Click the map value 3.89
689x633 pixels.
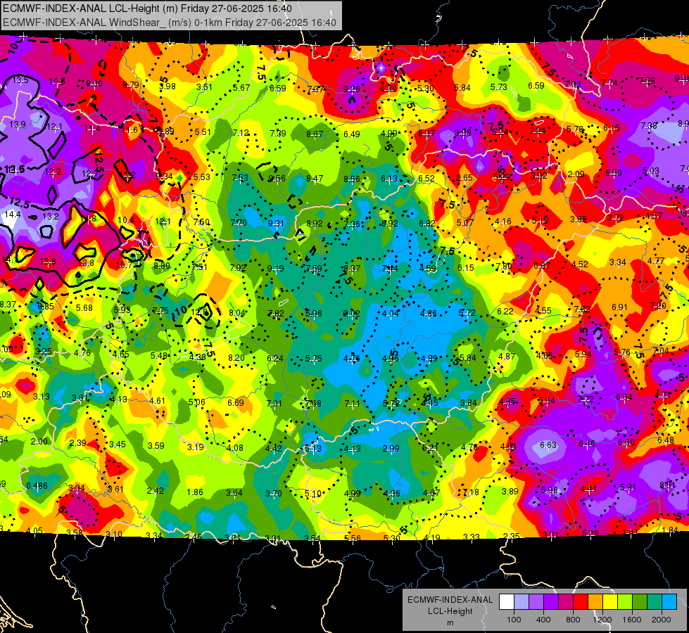[x=510, y=491]
